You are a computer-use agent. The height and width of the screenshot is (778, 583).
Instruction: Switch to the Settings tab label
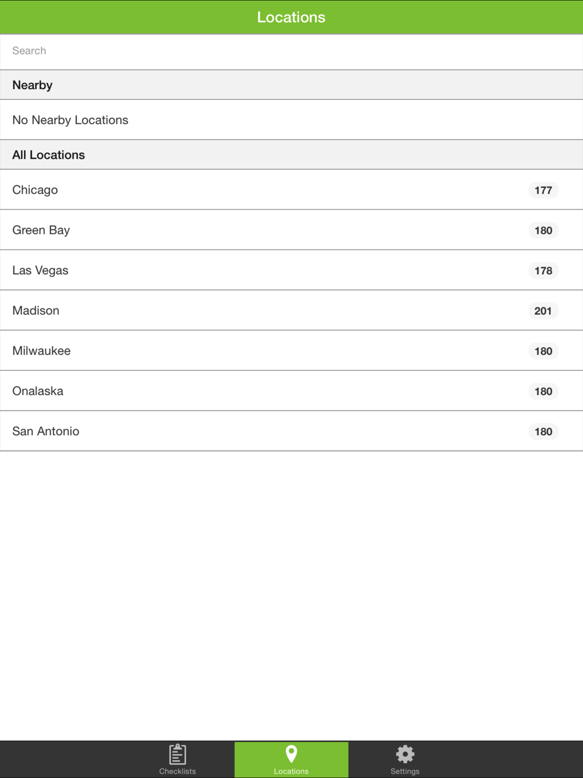click(405, 771)
